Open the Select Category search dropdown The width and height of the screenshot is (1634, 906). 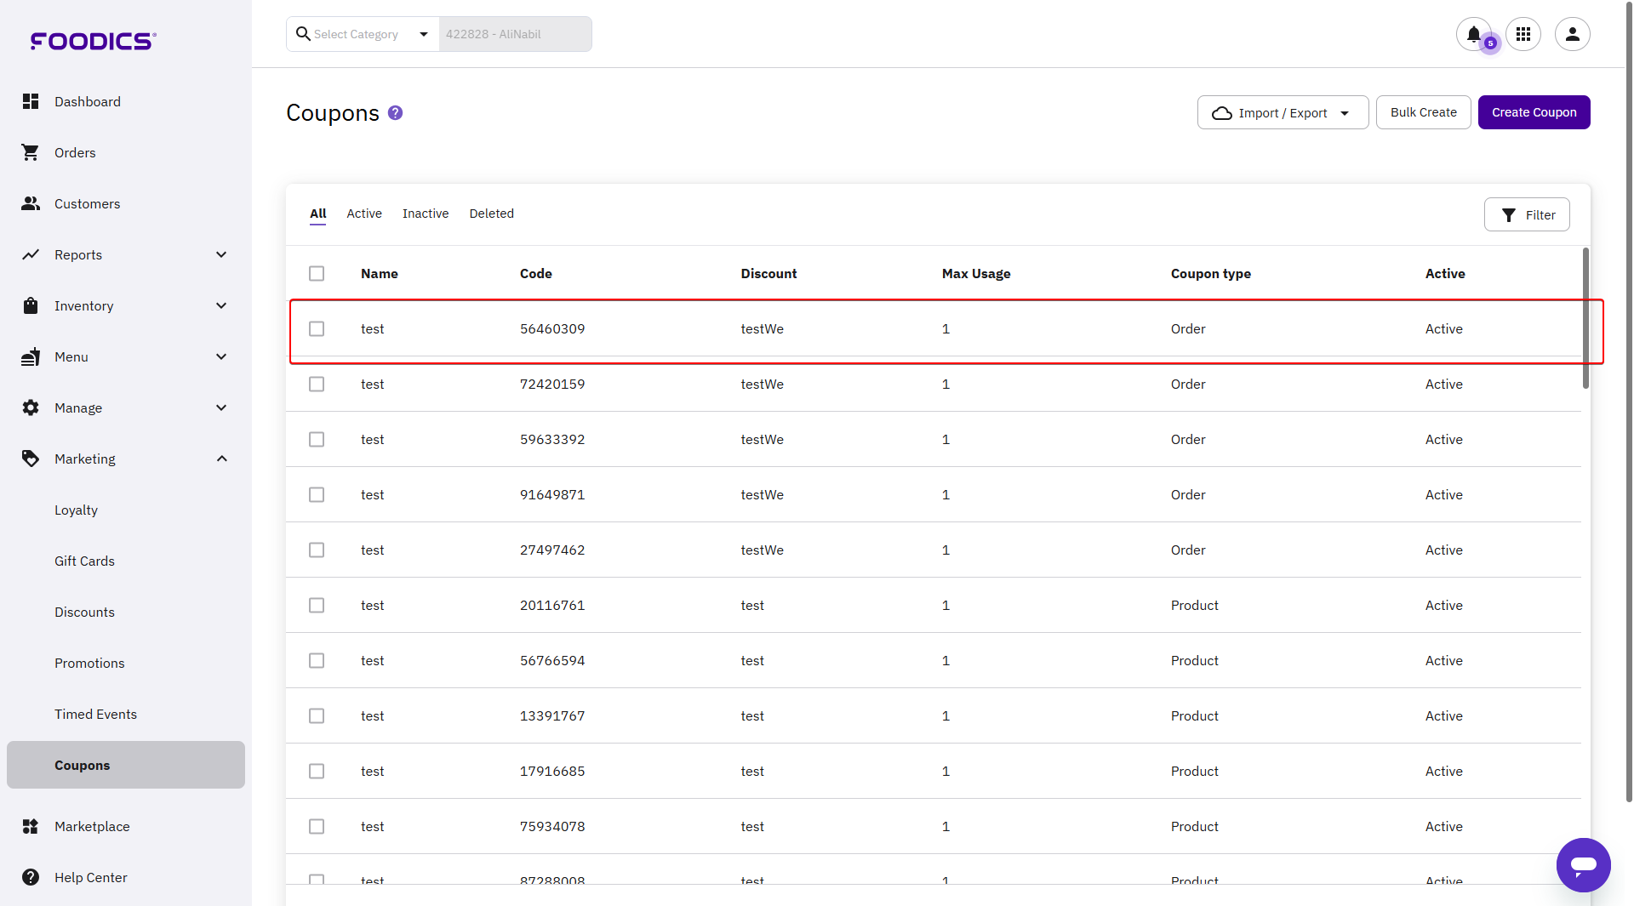pos(363,34)
